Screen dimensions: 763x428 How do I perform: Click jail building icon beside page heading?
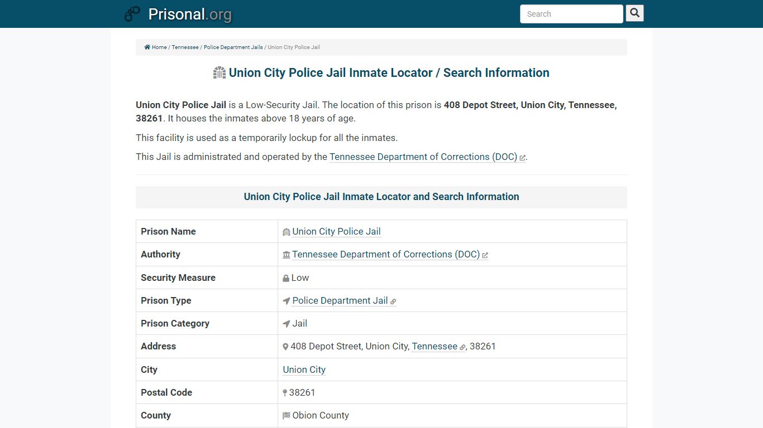pyautogui.click(x=220, y=72)
